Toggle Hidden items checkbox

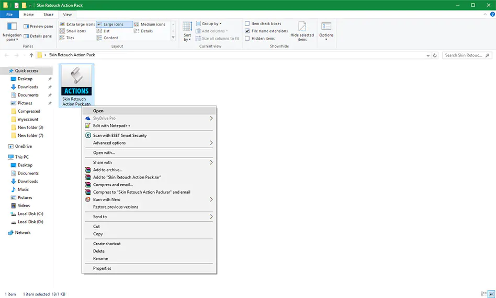click(247, 39)
